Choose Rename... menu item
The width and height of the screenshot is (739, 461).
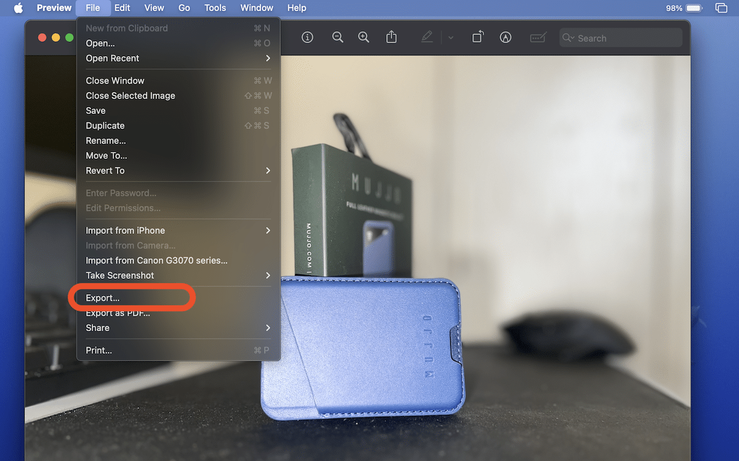(x=179, y=140)
